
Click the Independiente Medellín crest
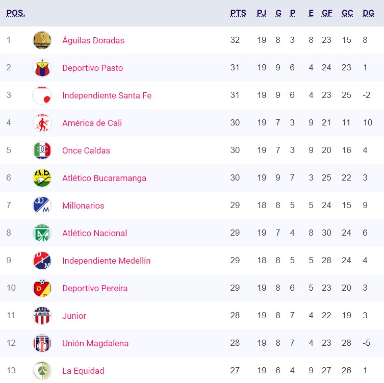(x=42, y=261)
